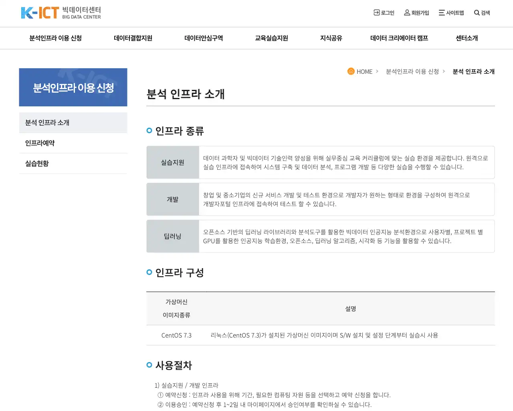Click the orange HOME breadcrumb icon

(x=351, y=71)
